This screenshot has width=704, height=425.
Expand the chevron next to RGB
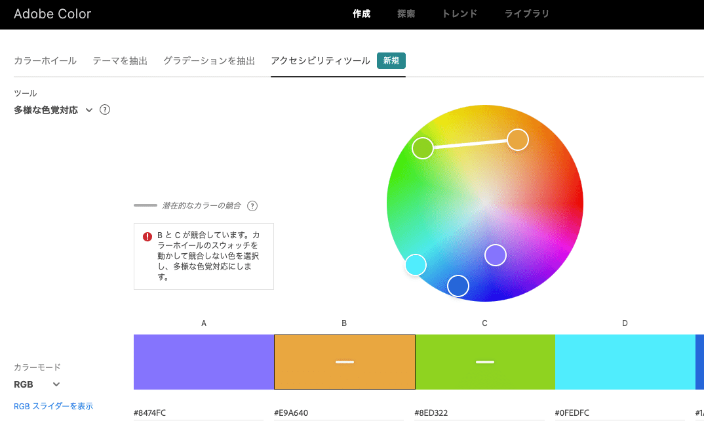tap(56, 384)
